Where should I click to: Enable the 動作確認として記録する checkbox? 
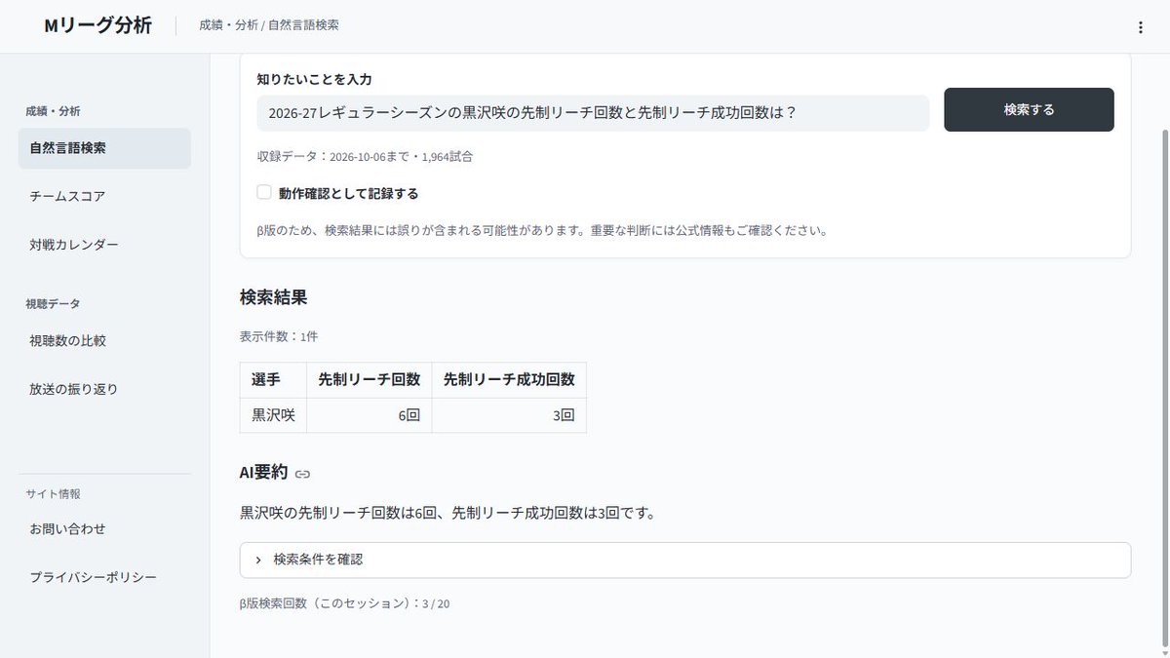point(263,192)
